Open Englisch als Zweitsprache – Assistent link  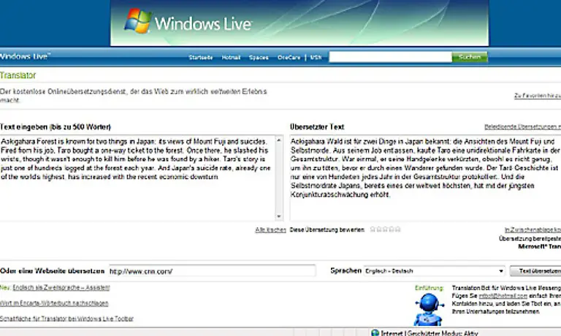pos(61,287)
